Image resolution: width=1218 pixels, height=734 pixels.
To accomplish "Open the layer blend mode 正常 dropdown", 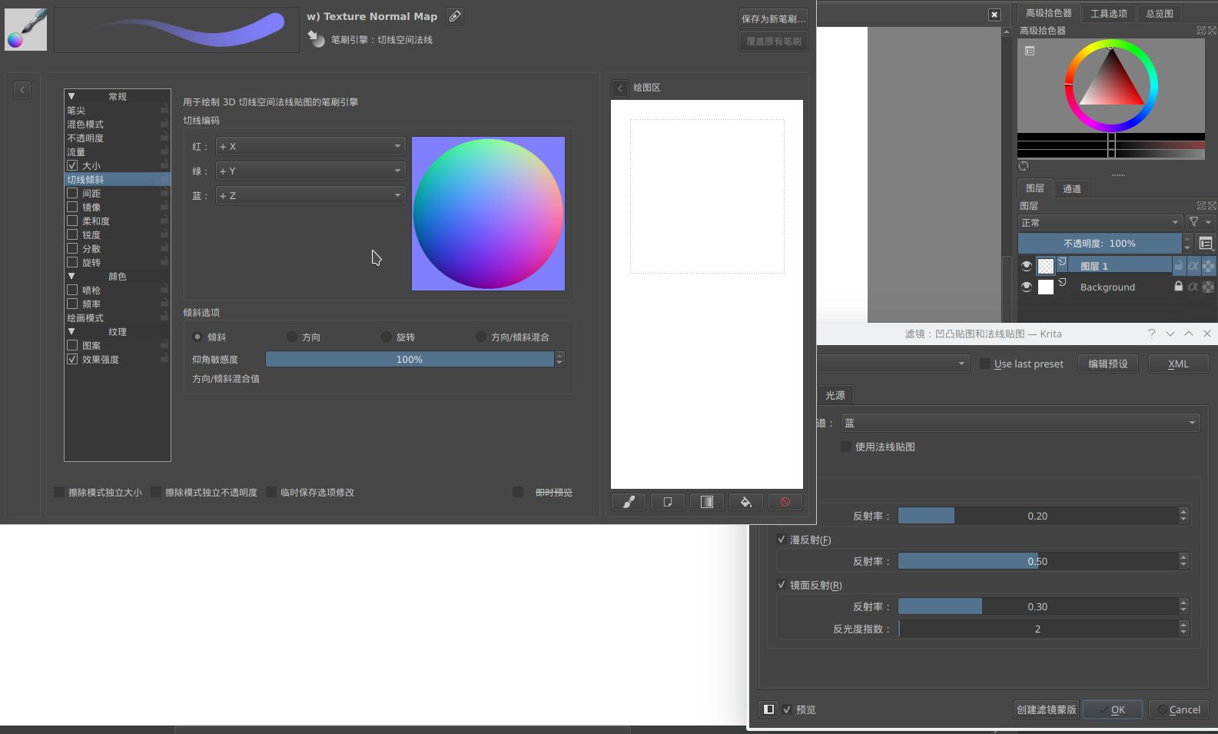I will (x=1100, y=222).
